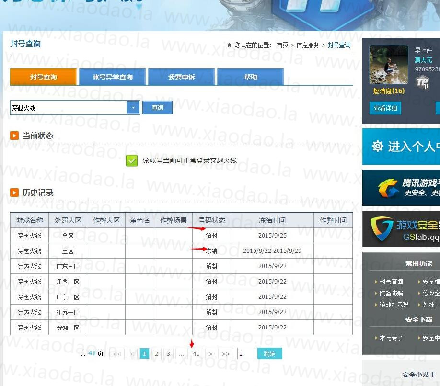Select page 1 in pagination
The image size is (440, 386).
click(144, 354)
